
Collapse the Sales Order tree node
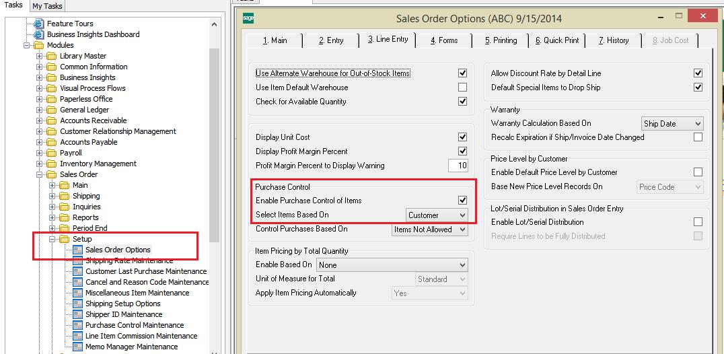[x=39, y=174]
